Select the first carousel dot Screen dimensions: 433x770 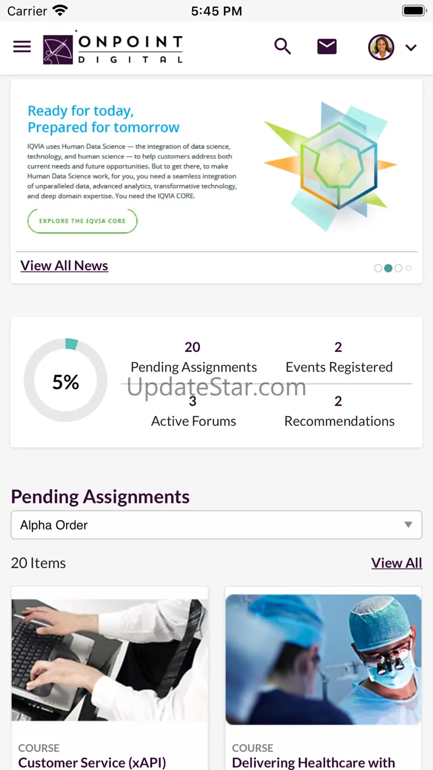click(378, 268)
